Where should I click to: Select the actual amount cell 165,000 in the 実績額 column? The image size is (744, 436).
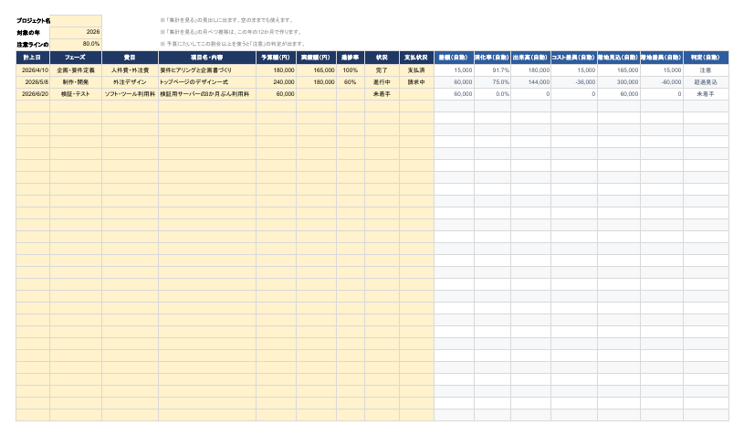click(x=316, y=70)
